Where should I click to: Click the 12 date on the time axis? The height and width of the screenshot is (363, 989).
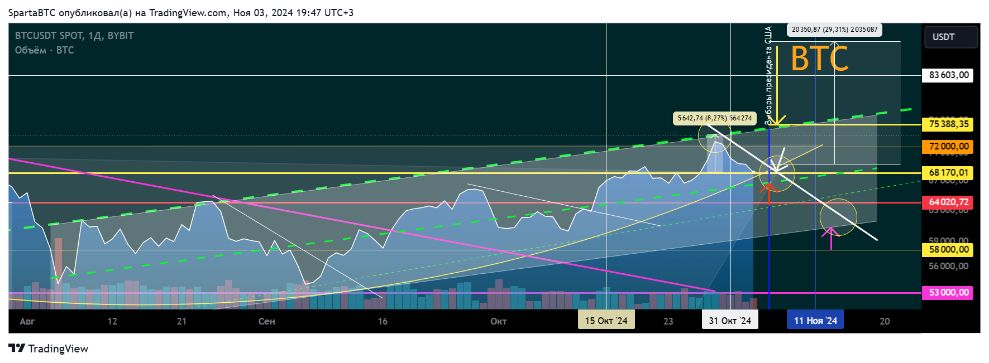[x=112, y=321]
